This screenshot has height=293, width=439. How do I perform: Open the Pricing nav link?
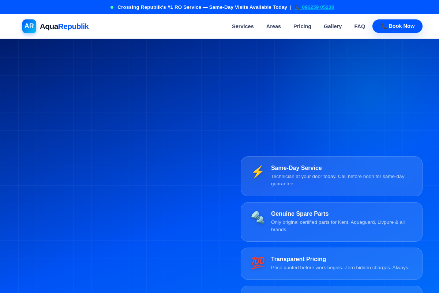pyautogui.click(x=302, y=26)
